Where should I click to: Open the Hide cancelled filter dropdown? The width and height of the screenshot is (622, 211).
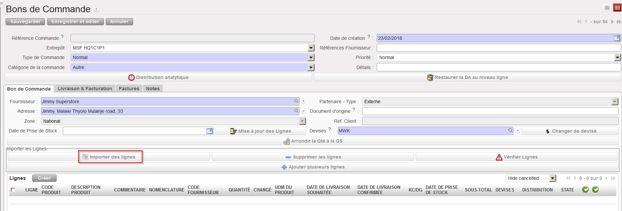click(552, 178)
